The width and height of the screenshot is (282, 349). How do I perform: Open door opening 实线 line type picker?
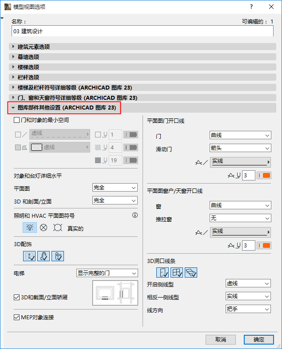240,162
